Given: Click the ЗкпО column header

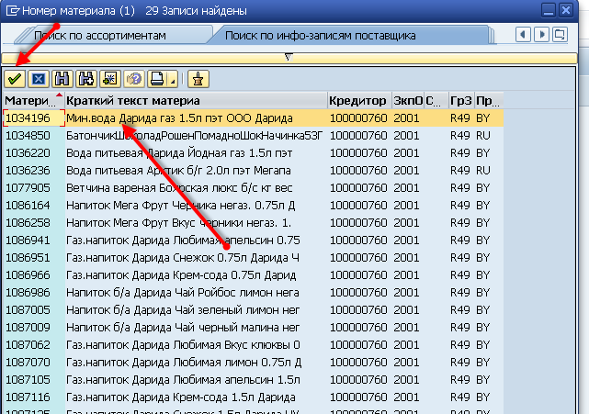Looking at the screenshot, I should (408, 101).
